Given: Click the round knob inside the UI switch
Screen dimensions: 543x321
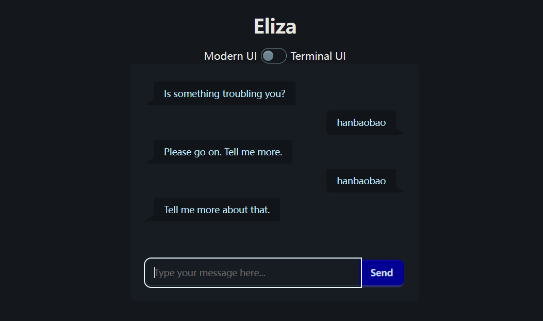Looking at the screenshot, I should (268, 56).
